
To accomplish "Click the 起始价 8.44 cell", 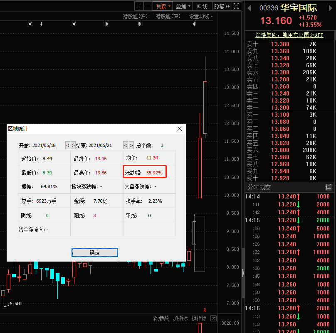I will pos(44,158).
